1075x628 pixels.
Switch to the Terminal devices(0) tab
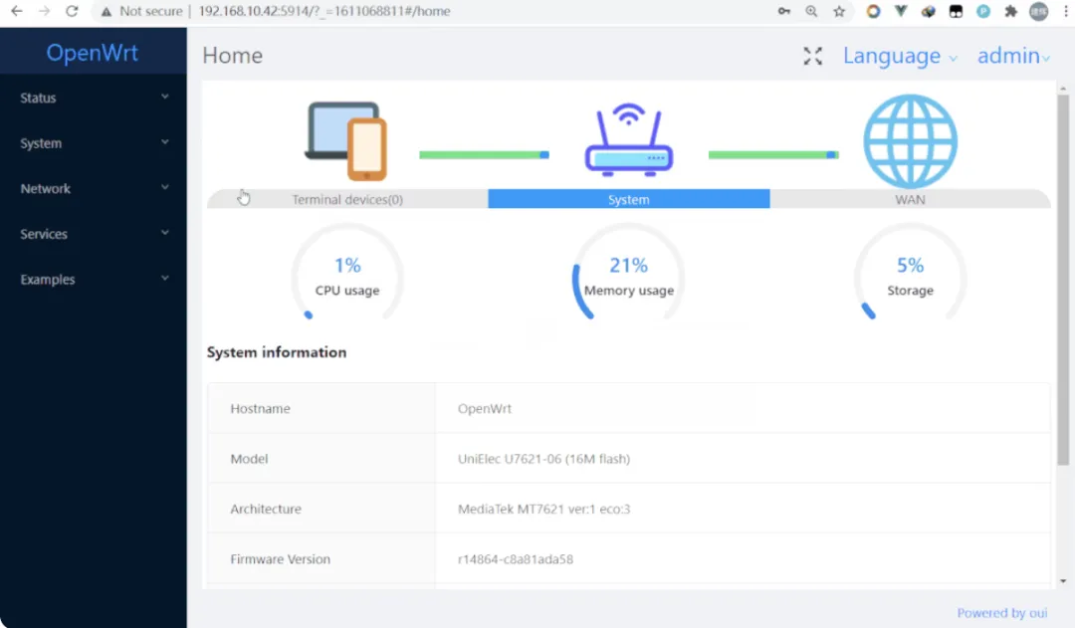[x=347, y=199]
